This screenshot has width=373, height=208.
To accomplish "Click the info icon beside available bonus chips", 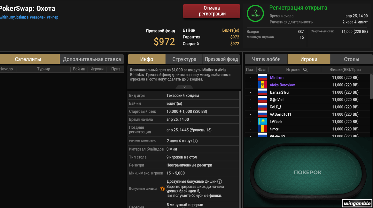I will (220, 181).
